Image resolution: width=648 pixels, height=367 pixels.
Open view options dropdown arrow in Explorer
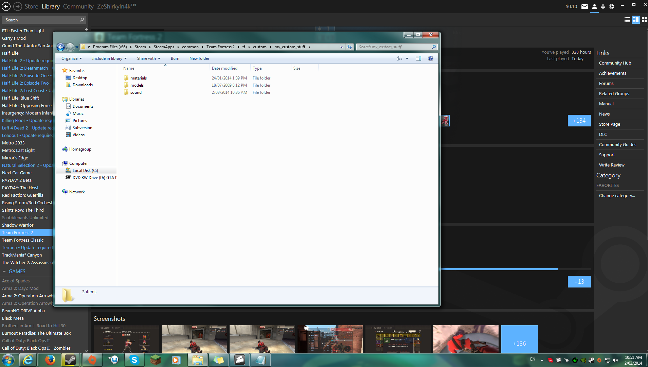[x=407, y=58]
